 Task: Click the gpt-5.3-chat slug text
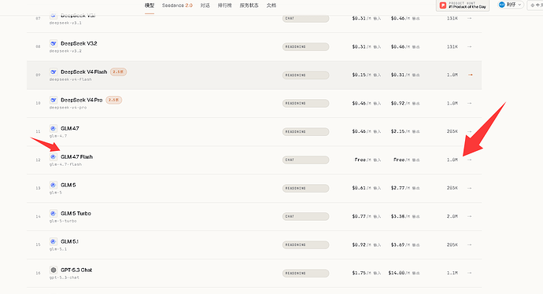[x=64, y=277]
